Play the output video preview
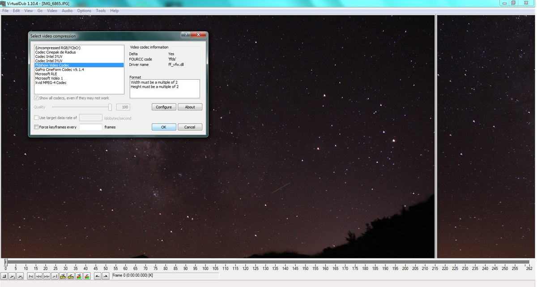This screenshot has height=287, width=537. [x=20, y=275]
